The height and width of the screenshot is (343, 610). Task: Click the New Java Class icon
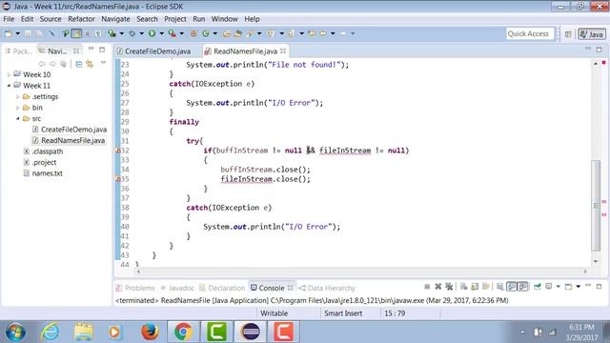(206, 34)
